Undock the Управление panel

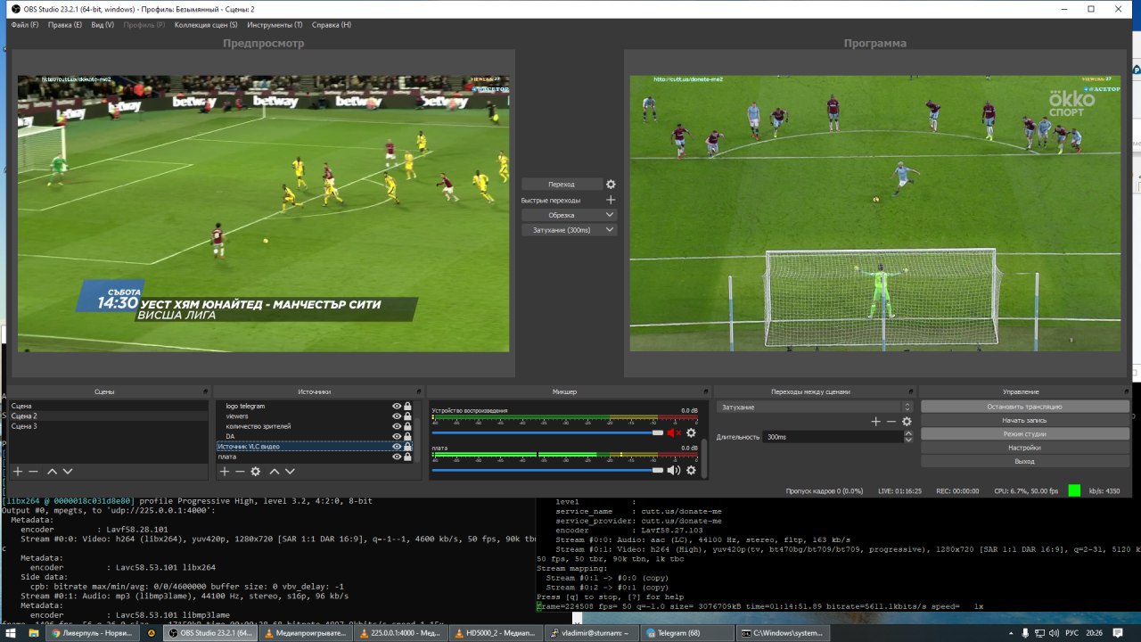[1125, 392]
